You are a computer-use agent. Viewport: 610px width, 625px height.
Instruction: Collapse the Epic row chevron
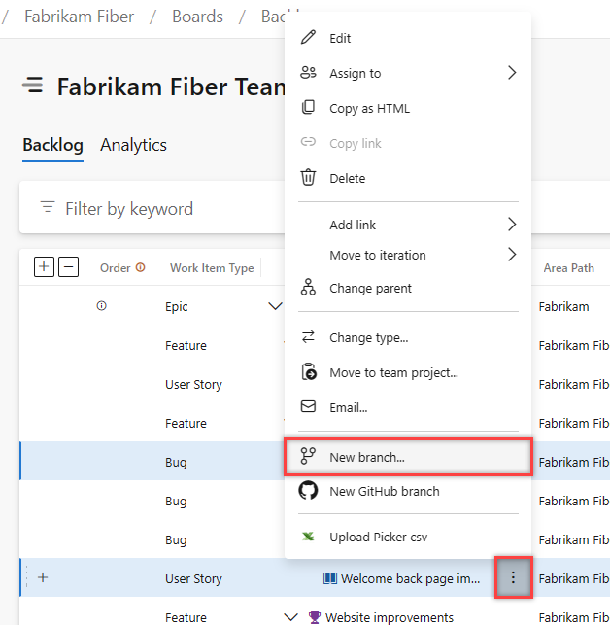[x=275, y=306]
